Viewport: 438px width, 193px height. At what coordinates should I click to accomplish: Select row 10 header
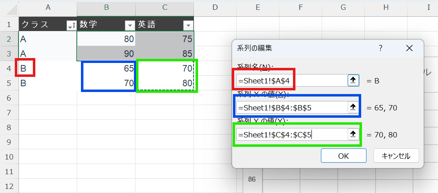click(8, 157)
